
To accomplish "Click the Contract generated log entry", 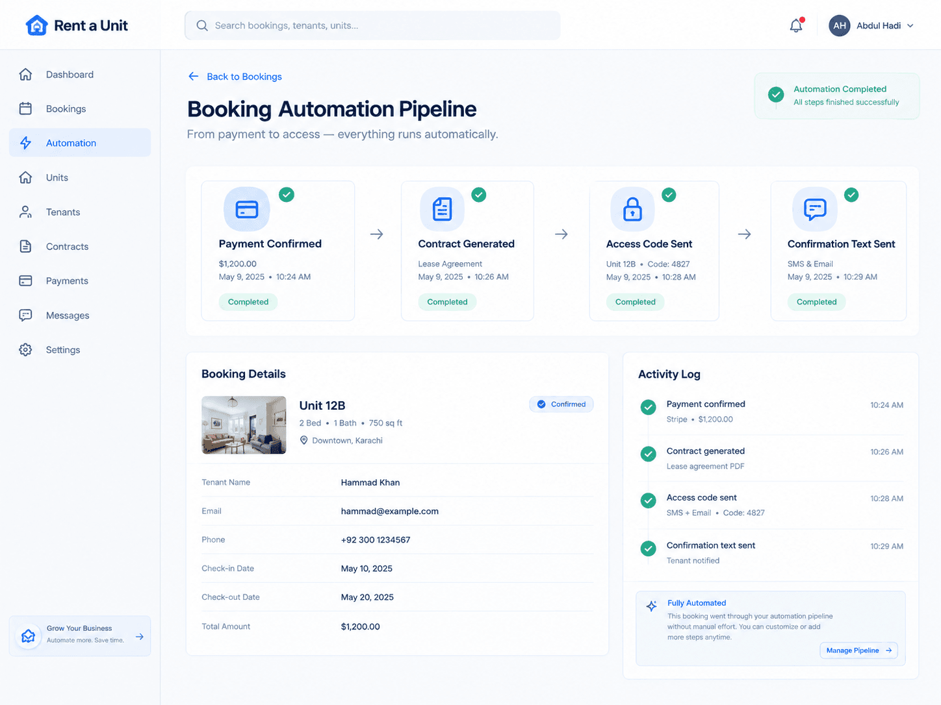I will pos(771,458).
